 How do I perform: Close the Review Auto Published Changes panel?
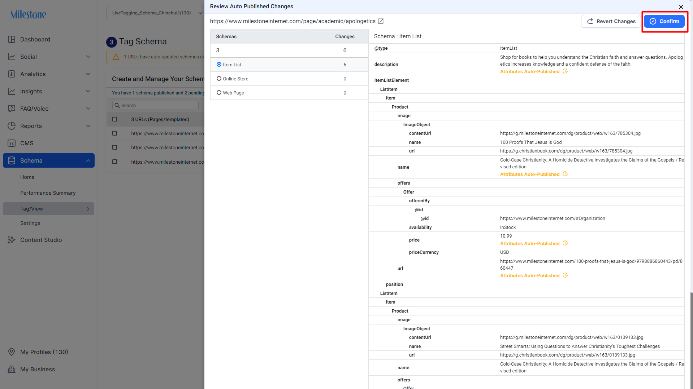click(681, 7)
